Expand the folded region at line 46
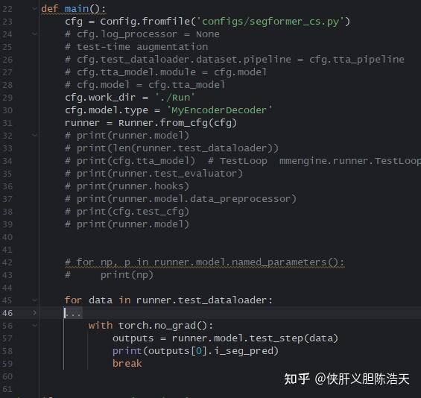 coord(34,312)
